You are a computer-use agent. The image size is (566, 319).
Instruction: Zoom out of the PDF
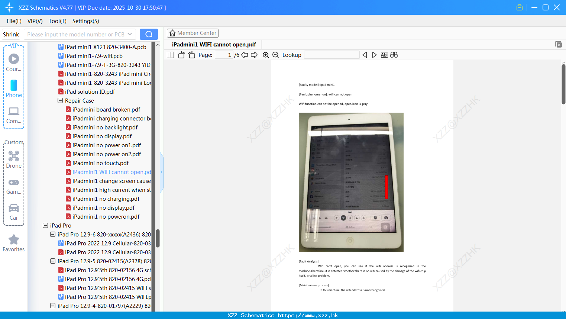[x=275, y=55]
